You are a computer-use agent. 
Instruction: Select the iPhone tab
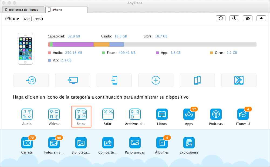pyautogui.click(x=66, y=10)
